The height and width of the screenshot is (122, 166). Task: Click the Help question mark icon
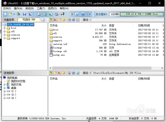[83, 14]
